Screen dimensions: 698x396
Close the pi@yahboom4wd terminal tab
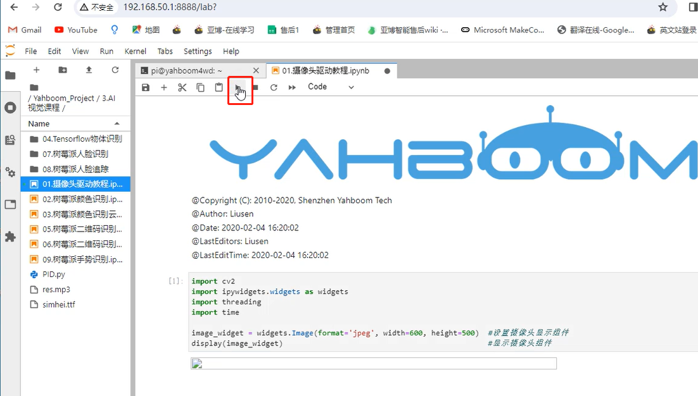[256, 71]
